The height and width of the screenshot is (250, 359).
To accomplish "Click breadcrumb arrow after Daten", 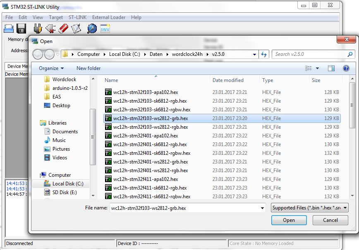I will coord(167,54).
